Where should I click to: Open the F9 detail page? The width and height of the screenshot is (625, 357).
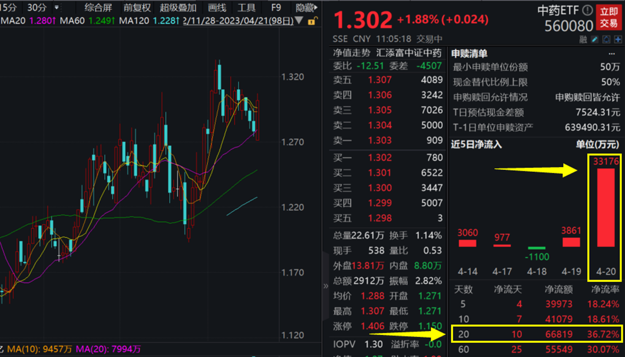pos(276,8)
